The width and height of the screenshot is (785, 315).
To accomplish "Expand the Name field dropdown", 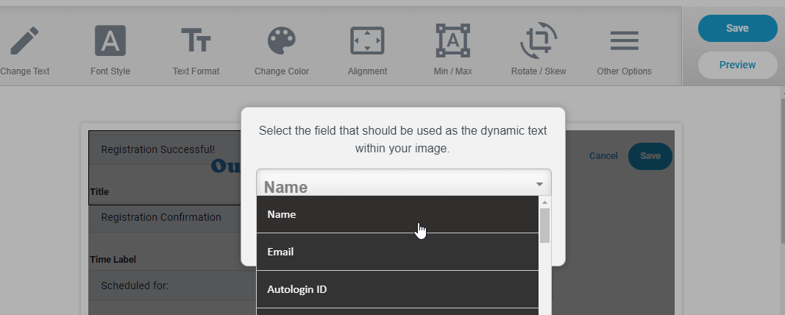I will [403, 183].
